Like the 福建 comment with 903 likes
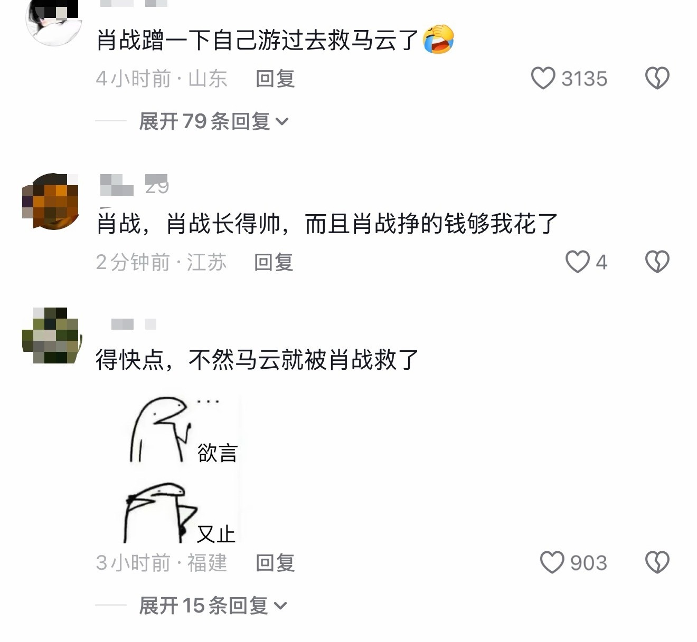 click(552, 562)
